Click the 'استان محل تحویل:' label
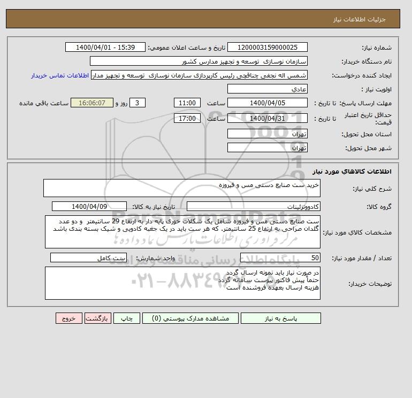412x398 pixels. [x=367, y=134]
